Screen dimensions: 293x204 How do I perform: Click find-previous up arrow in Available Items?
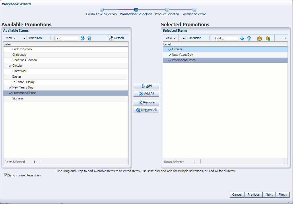90,38
